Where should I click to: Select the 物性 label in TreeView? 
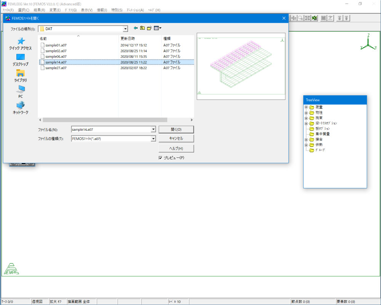[319, 112]
